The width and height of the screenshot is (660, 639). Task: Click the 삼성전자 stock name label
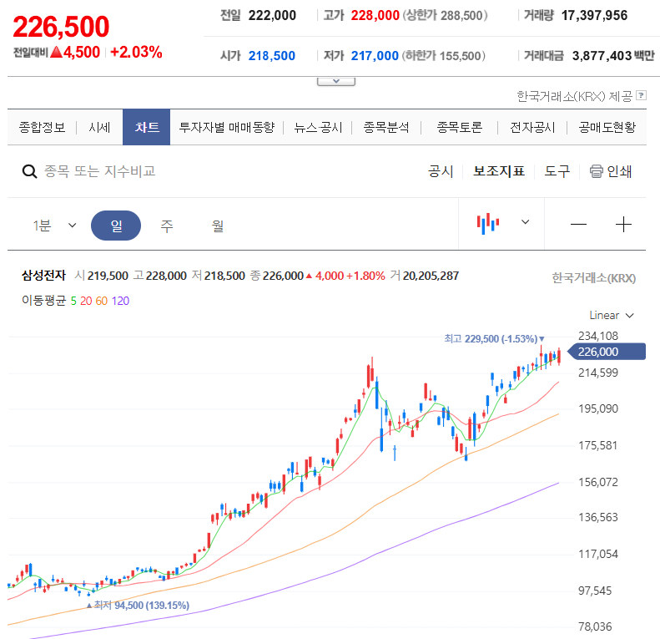point(43,276)
